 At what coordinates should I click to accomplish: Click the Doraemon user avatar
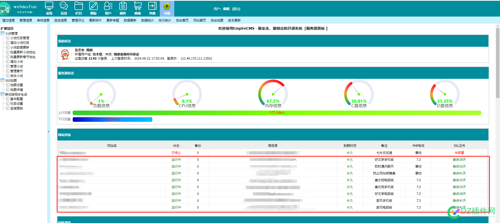coord(65,55)
